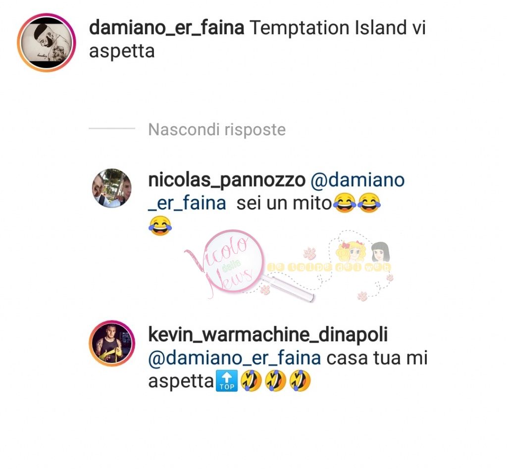The height and width of the screenshot is (470, 507).
Task: Open damiano_er_faina's profile picture story
Action: (47, 43)
